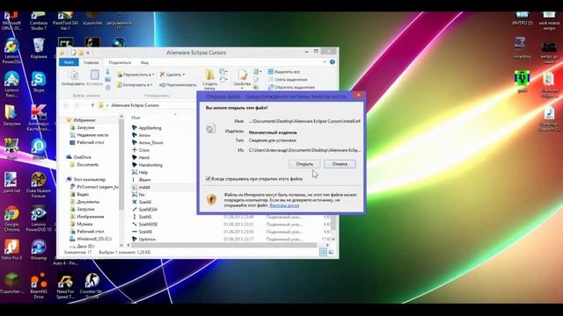Select the install file in list
The image size is (563, 316).
pos(144,187)
